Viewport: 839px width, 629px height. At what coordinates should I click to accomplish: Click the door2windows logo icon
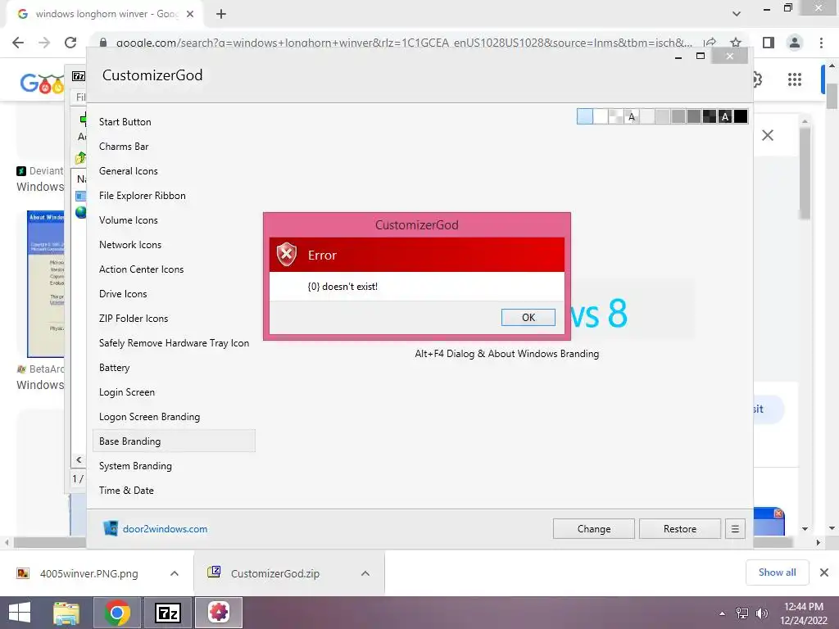[111, 528]
